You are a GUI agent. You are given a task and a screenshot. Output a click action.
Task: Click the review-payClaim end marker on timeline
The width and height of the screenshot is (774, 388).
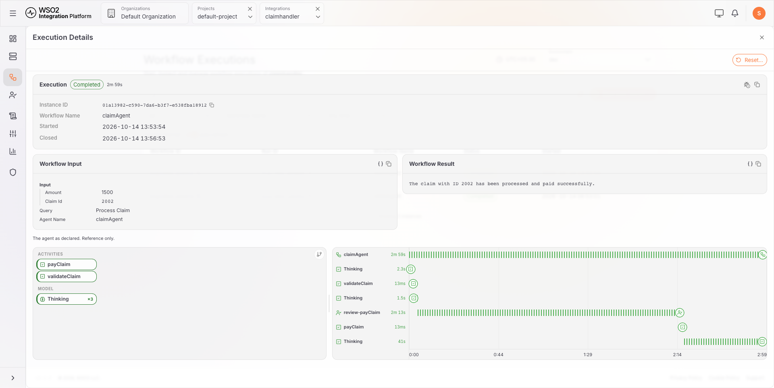point(680,313)
